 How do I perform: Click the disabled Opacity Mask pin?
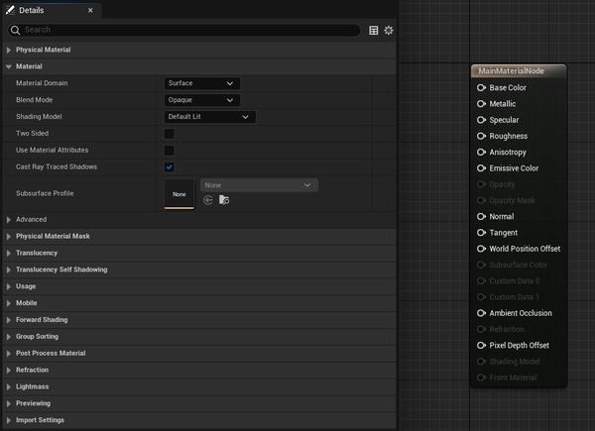tap(481, 200)
